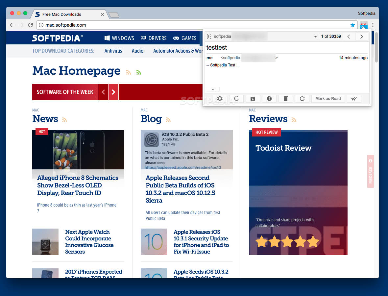Image resolution: width=388 pixels, height=296 pixels.
Task: Open a new browser tab
Action: [x=114, y=15]
